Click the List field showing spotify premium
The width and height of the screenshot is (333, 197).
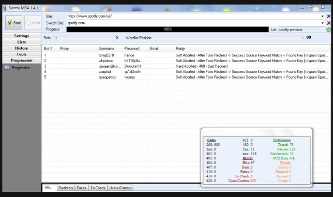pos(302,29)
